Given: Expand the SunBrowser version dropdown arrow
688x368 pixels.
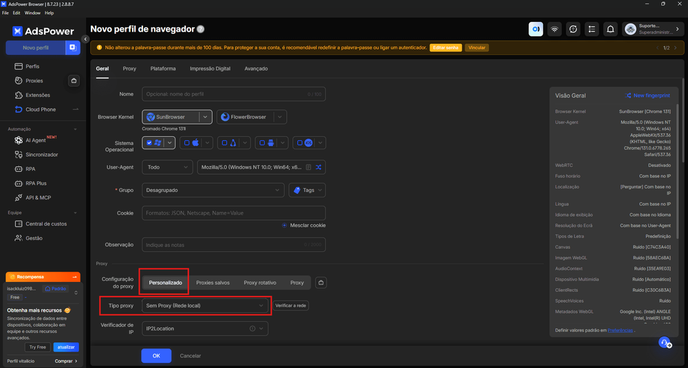Looking at the screenshot, I should (x=205, y=117).
